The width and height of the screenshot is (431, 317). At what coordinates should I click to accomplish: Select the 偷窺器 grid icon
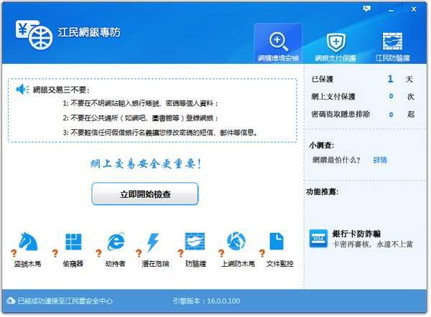click(x=74, y=242)
